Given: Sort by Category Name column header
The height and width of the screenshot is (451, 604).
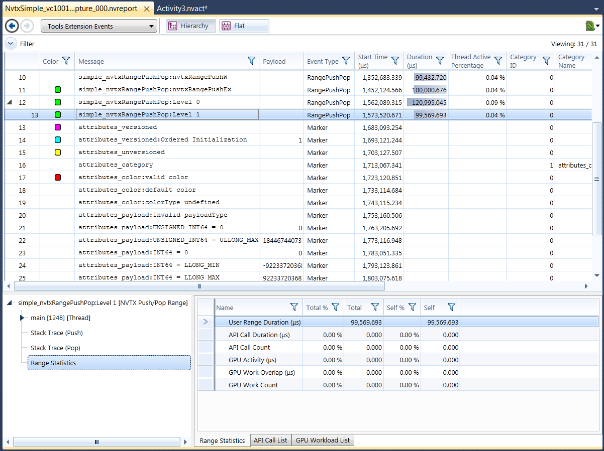Looking at the screenshot, I should (x=573, y=61).
